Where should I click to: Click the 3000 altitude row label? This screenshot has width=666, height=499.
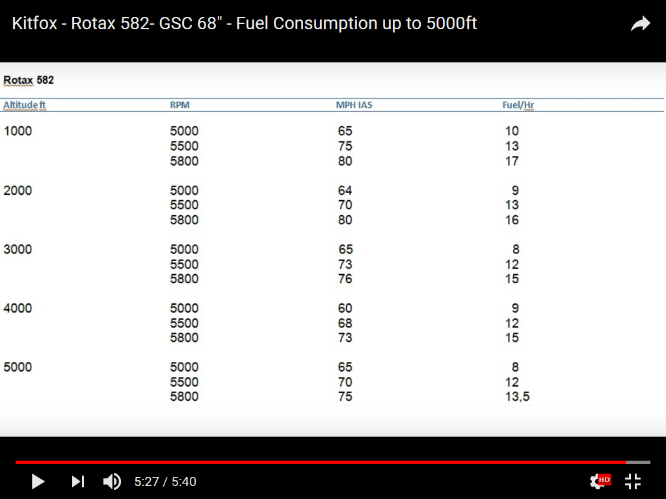(x=18, y=249)
